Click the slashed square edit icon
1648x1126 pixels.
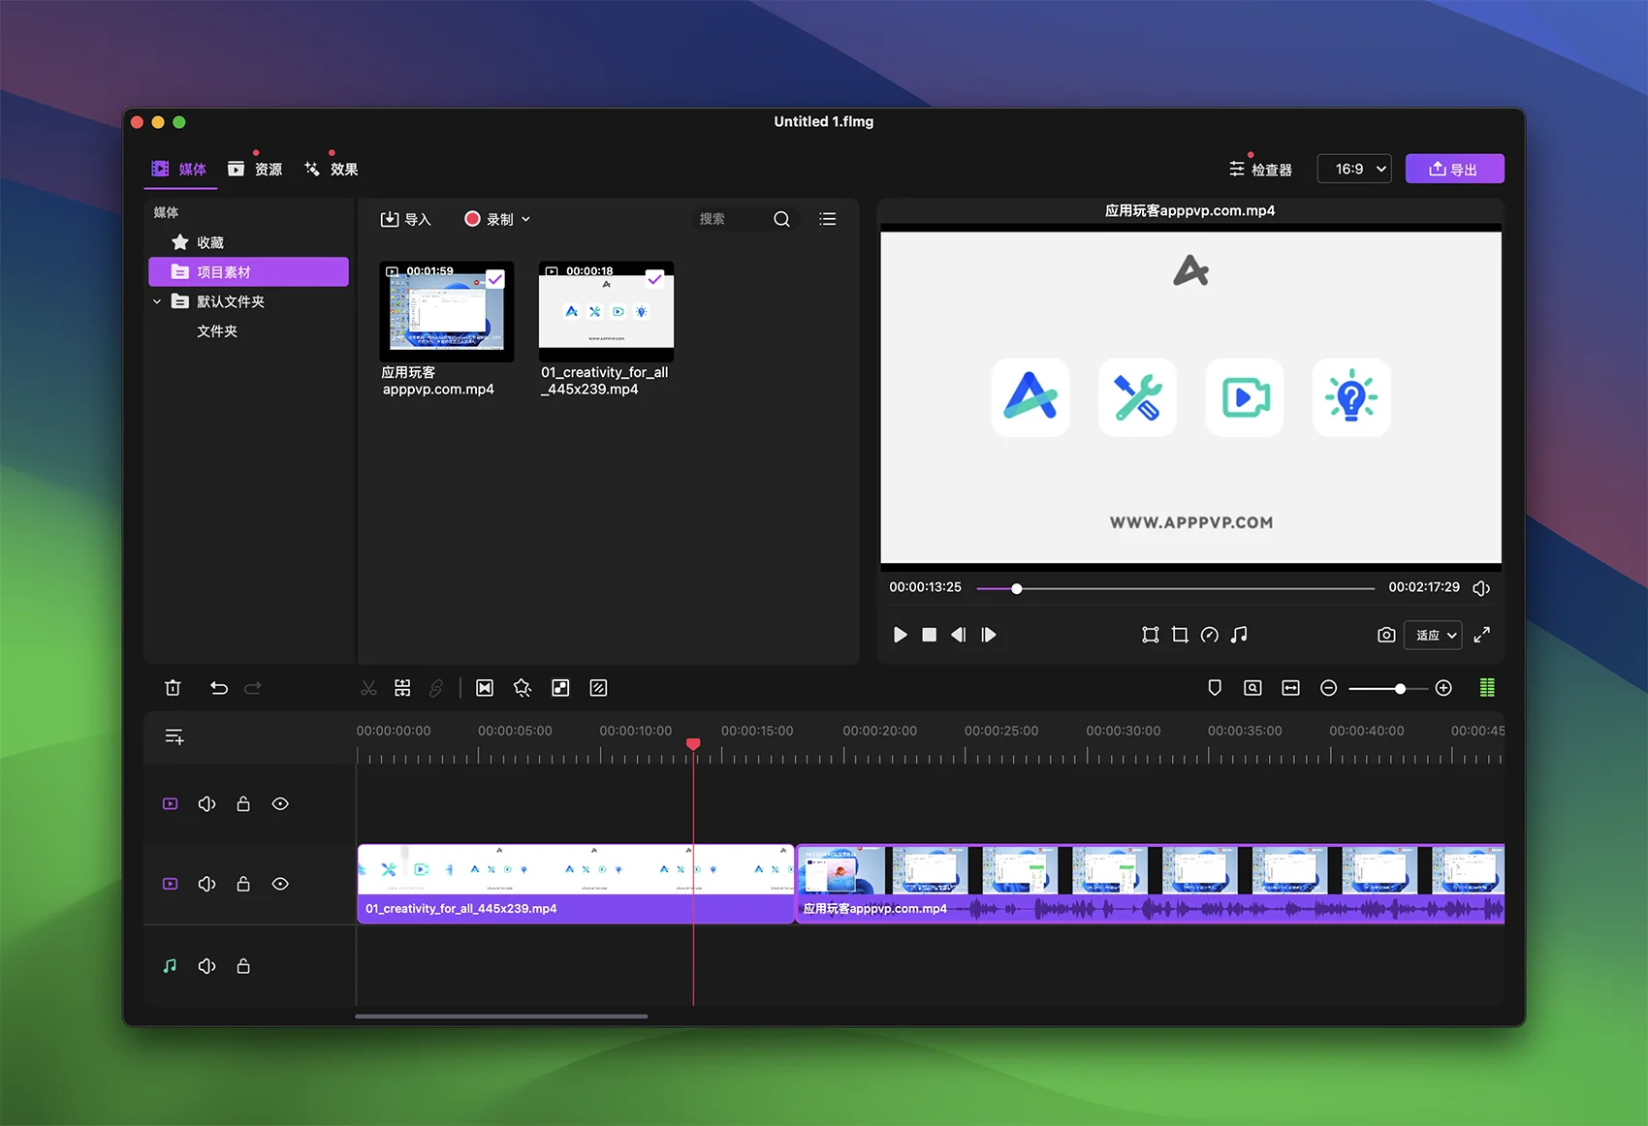(598, 688)
